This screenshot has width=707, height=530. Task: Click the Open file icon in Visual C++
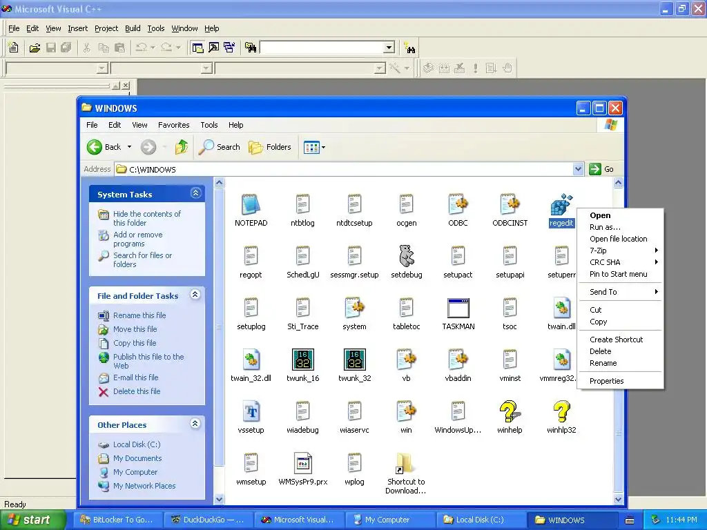pyautogui.click(x=35, y=48)
